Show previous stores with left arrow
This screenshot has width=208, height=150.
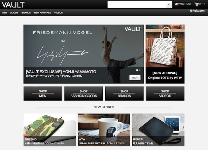click(x=25, y=128)
